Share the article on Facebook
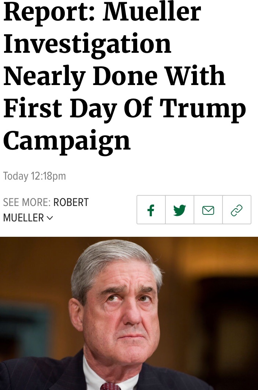The width and height of the screenshot is (258, 390). pyautogui.click(x=151, y=210)
